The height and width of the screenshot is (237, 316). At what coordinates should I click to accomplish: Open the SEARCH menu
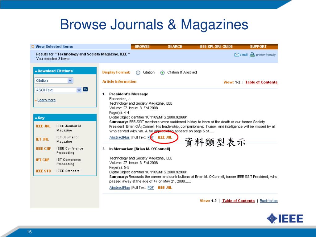pyautogui.click(x=175, y=47)
